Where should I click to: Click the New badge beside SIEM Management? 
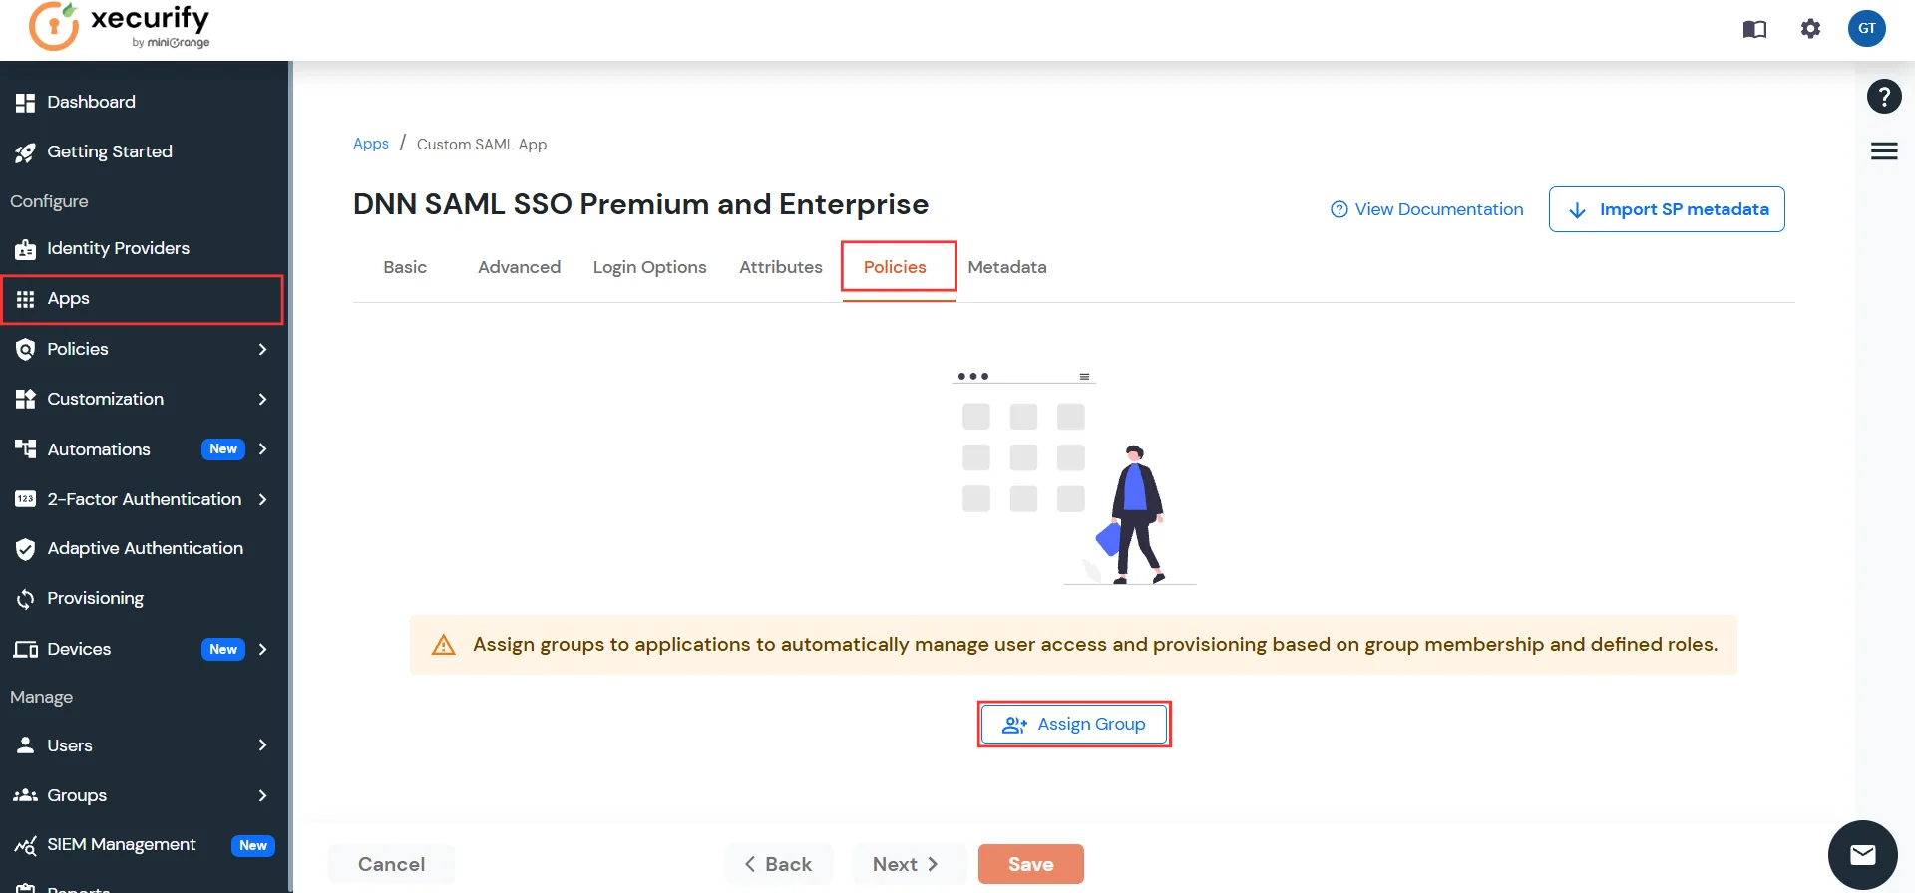[x=253, y=846]
